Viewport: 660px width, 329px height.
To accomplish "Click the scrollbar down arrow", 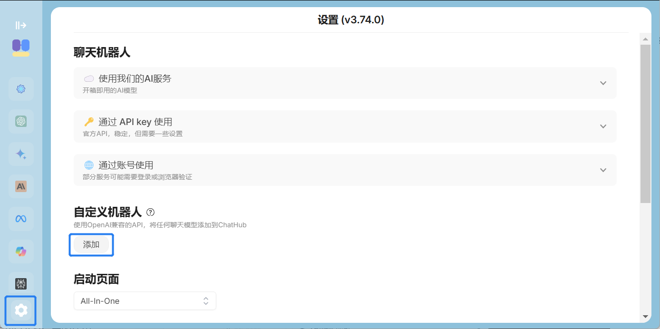I will click(645, 316).
